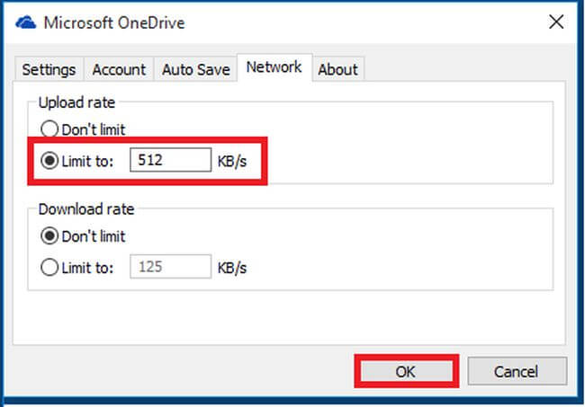Select the Network tab
The height and width of the screenshot is (407, 585).
click(x=274, y=67)
